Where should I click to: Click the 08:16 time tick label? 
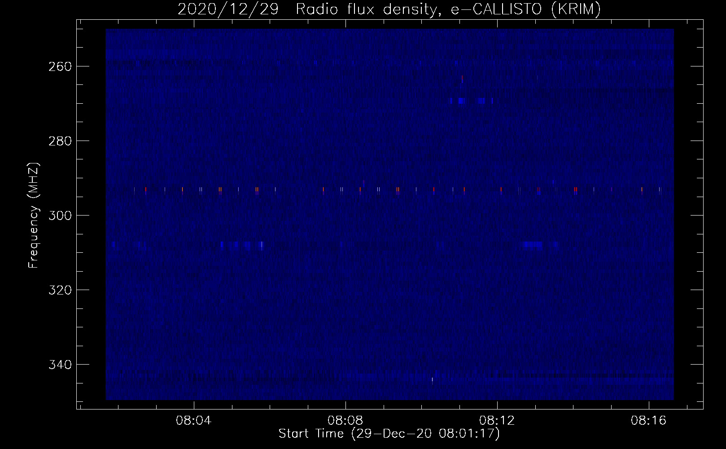(649, 421)
